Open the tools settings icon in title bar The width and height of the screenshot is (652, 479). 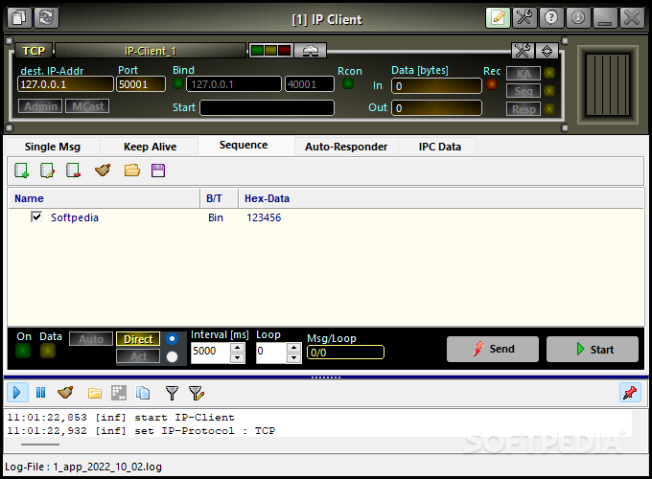[x=524, y=18]
